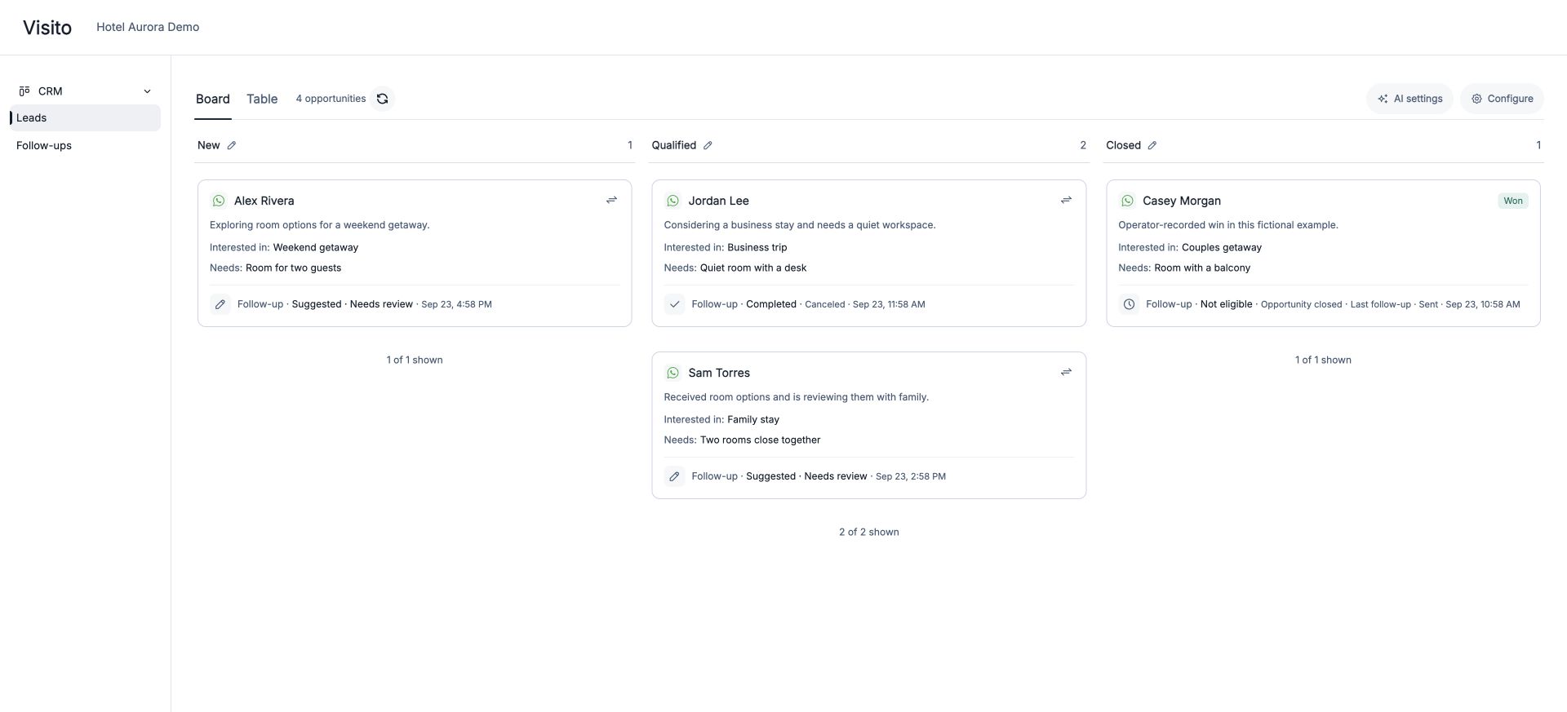The width and height of the screenshot is (1567, 712).
Task: Click the CRM sidebar icon
Action: (24, 91)
